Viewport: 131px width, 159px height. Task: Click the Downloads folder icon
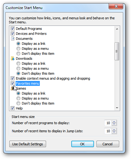[x=12, y=58]
